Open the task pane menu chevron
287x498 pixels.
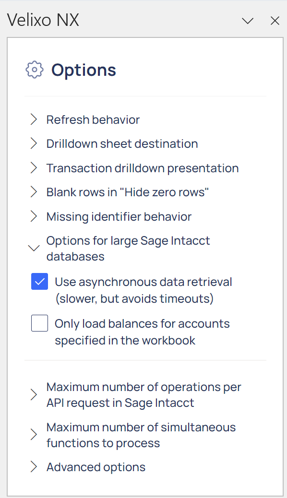pyautogui.click(x=248, y=21)
